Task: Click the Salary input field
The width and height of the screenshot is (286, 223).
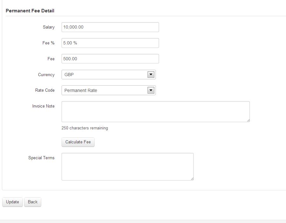Action: click(110, 27)
